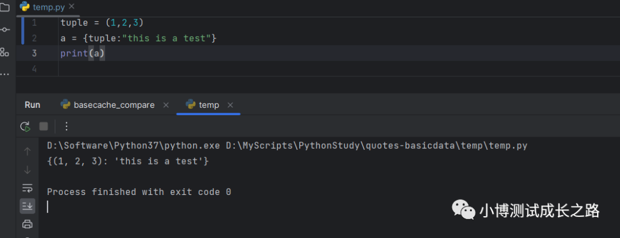Click 'Process finished with exit code 0'

pos(139,192)
